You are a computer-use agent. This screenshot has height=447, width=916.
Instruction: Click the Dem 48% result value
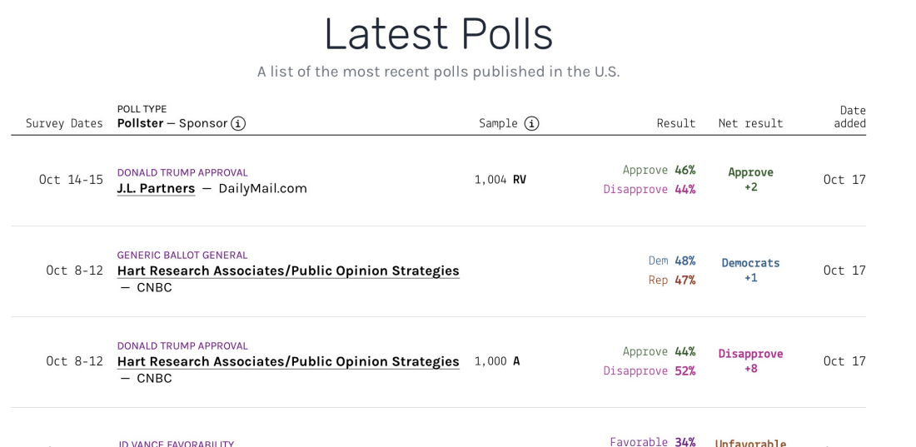point(671,261)
